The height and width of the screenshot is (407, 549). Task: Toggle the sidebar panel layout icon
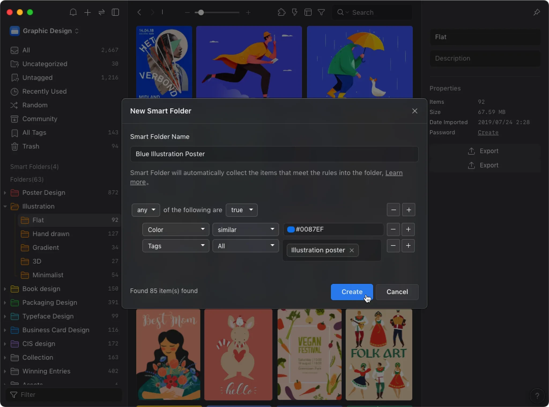(115, 12)
